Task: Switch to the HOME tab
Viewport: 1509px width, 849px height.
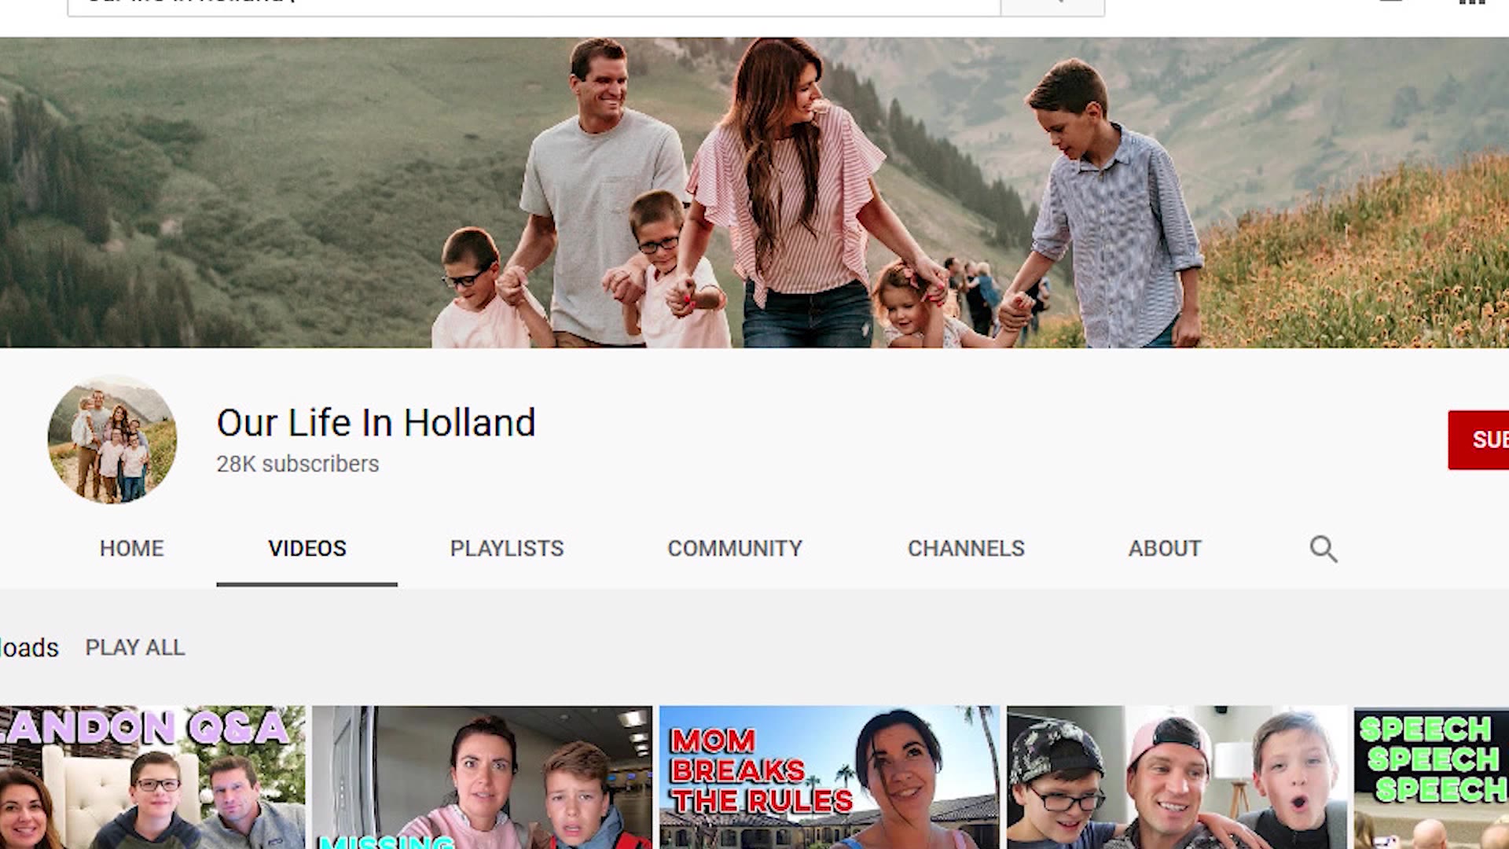Action: point(131,548)
